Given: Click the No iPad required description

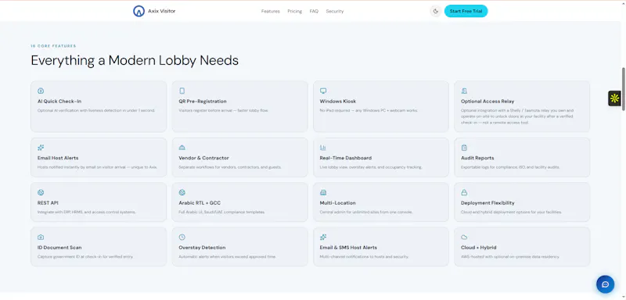Looking at the screenshot, I should pyautogui.click(x=369, y=110).
